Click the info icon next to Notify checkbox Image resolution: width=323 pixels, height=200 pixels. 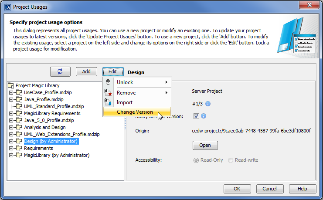click(x=203, y=116)
